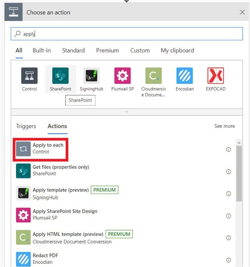Choose Apply template (preview) action
Viewport: 250px width, 267px height.
click(61, 190)
